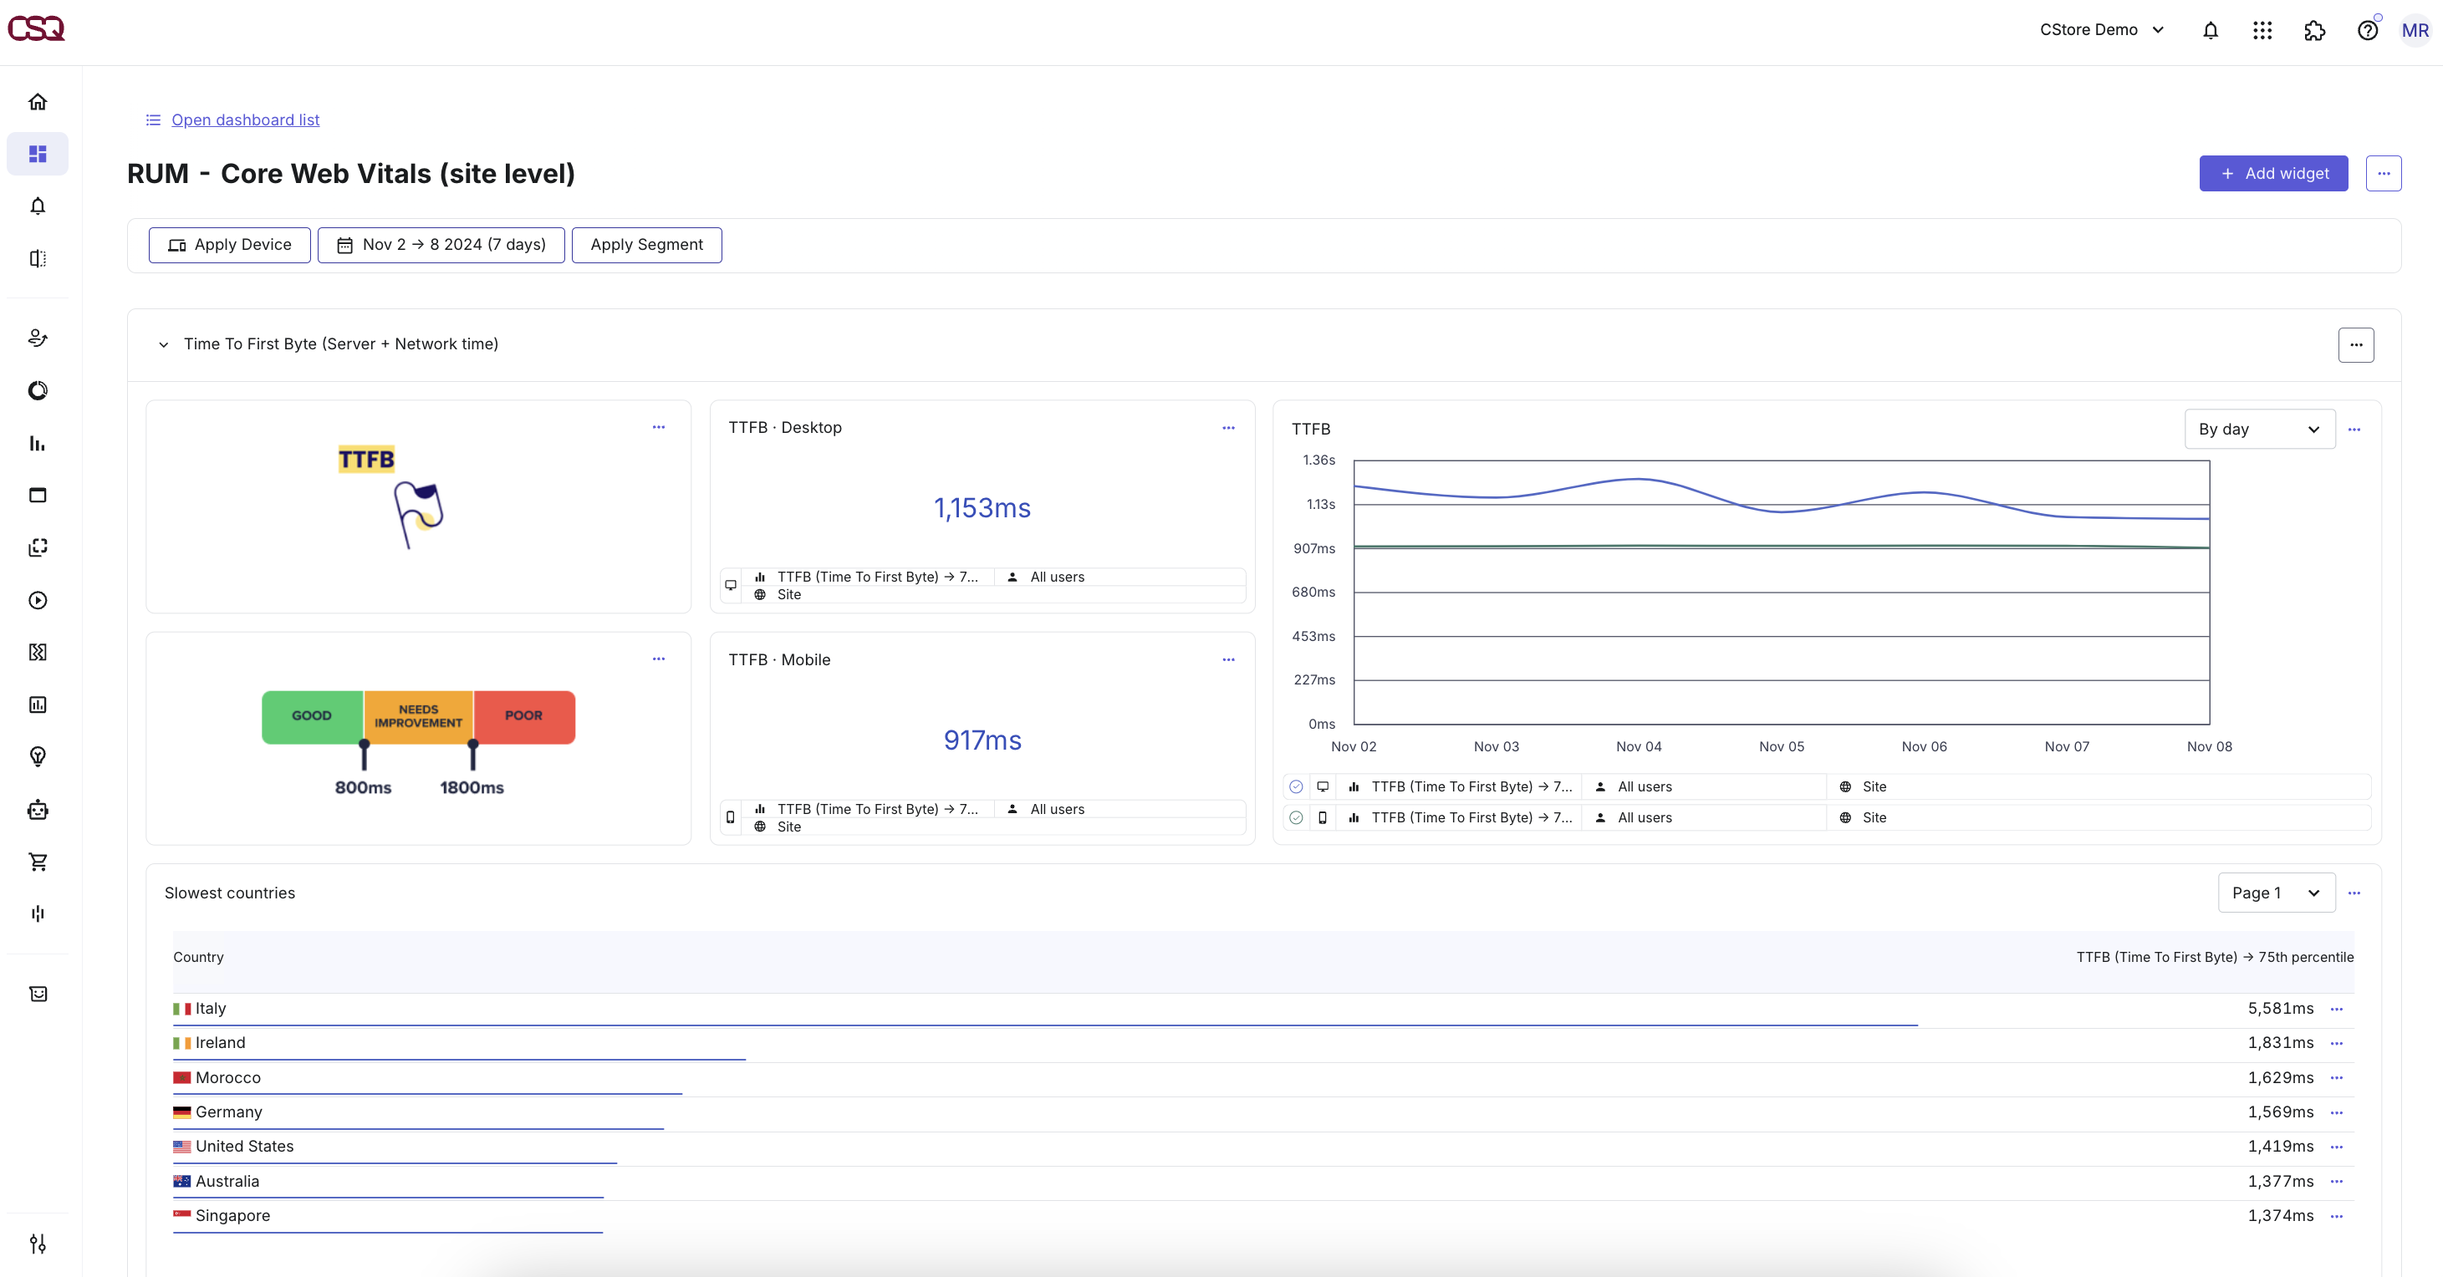Open the user journey sidebar icon
The height and width of the screenshot is (1277, 2443).
[38, 338]
